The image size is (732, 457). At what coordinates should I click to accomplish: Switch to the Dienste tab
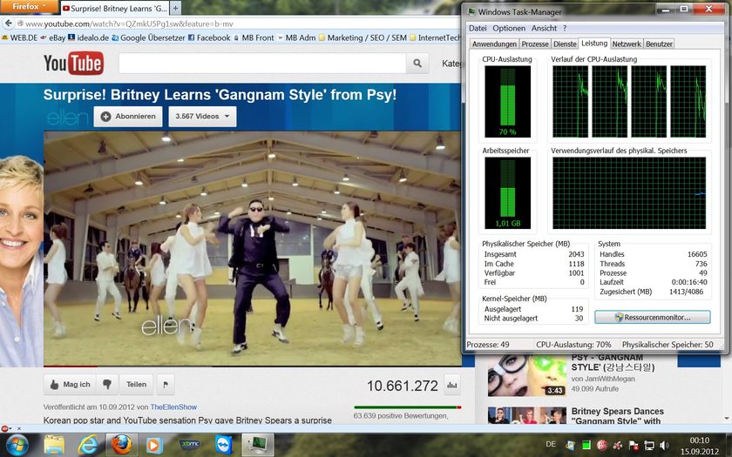(565, 44)
